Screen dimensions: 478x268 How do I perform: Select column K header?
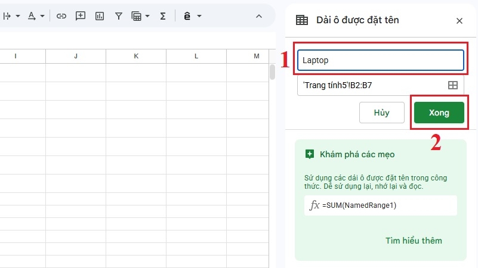click(x=136, y=56)
